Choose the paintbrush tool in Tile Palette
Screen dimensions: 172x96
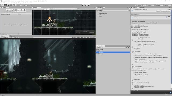point(13,10)
